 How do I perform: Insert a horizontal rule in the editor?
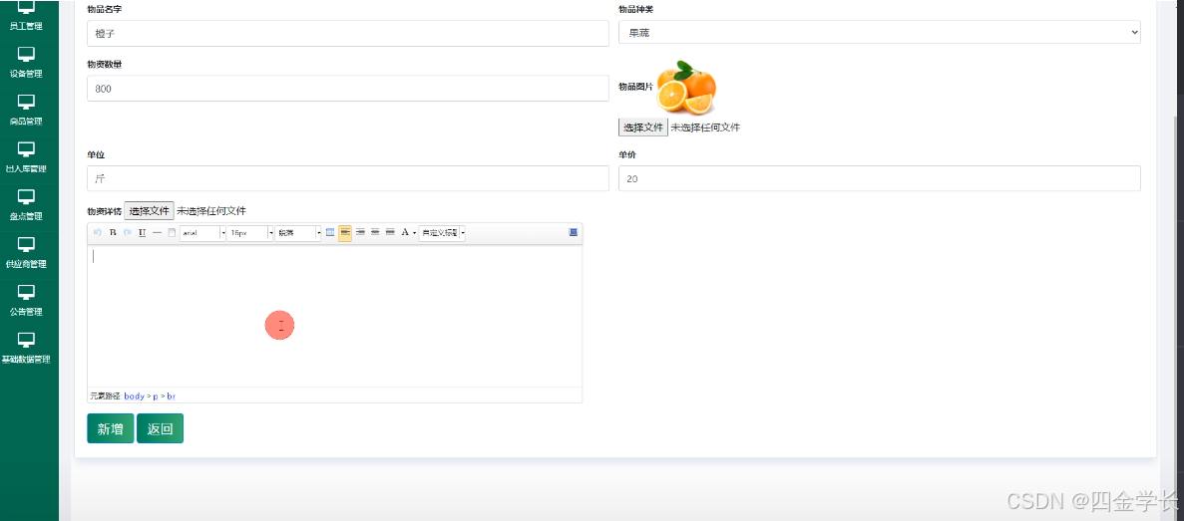coord(157,232)
